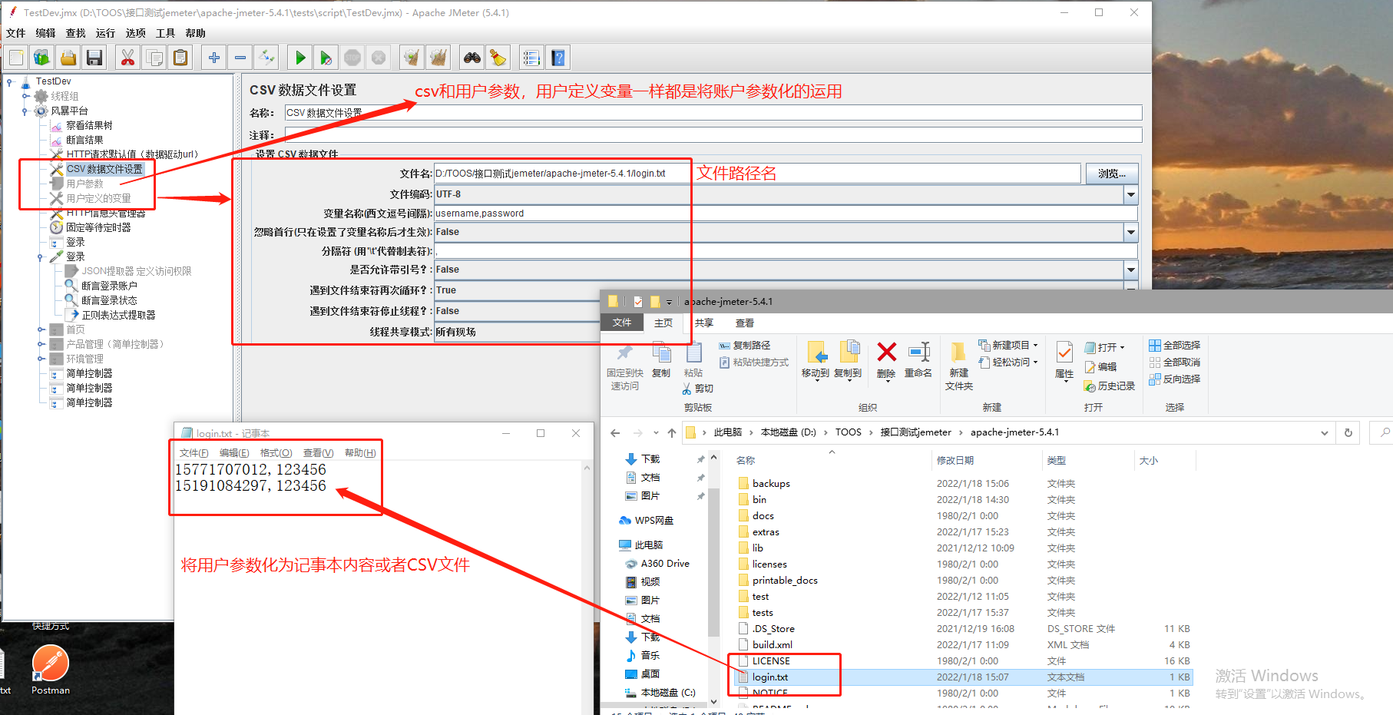The height and width of the screenshot is (715, 1393).
Task: Click the 文件名 file path input field
Action: pos(757,174)
